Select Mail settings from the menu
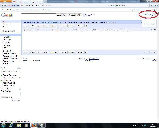 pyautogui.click(x=148, y=14)
